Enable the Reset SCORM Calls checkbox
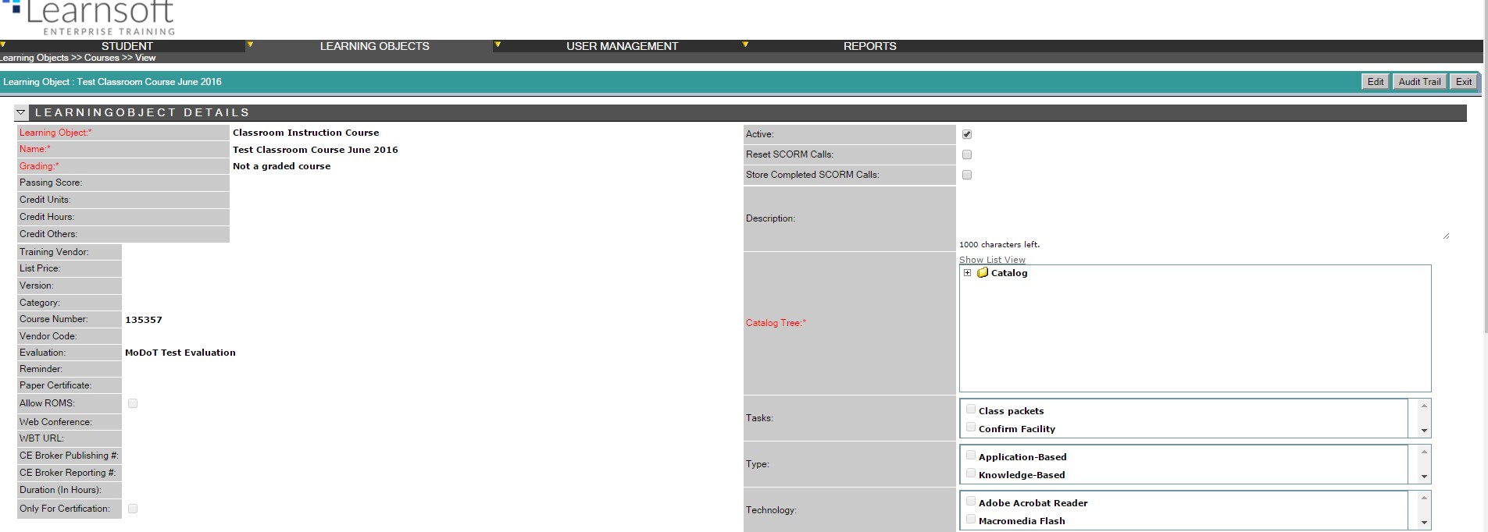1488x532 pixels. coord(967,154)
